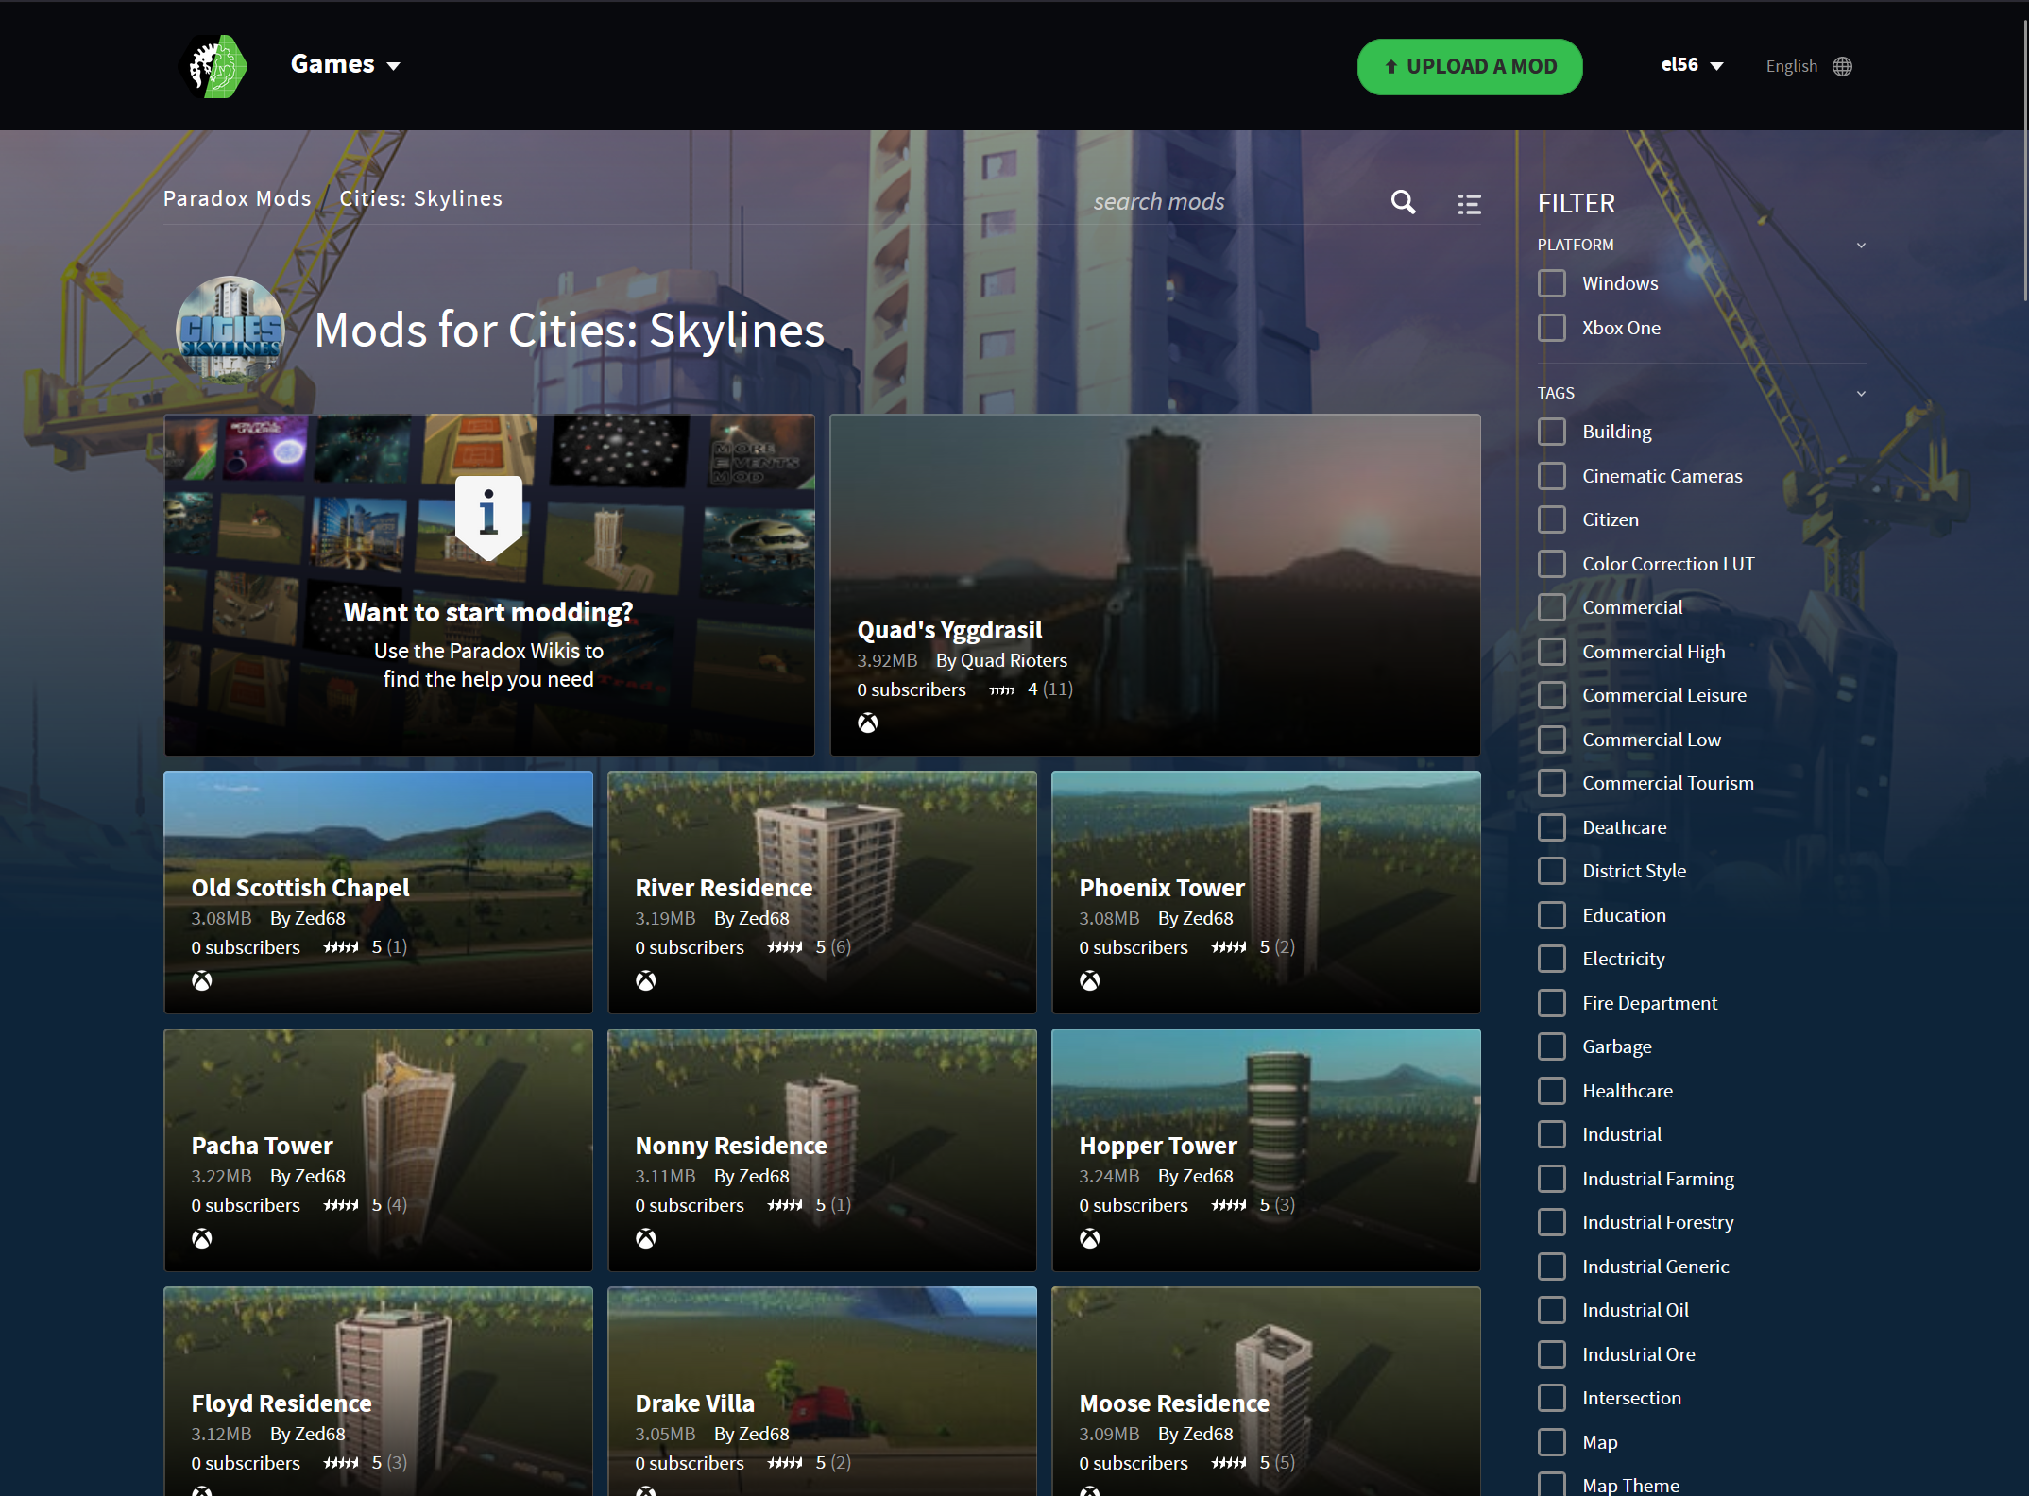The image size is (2029, 1496).
Task: Click star rating on Pacha Tower
Action: (341, 1205)
